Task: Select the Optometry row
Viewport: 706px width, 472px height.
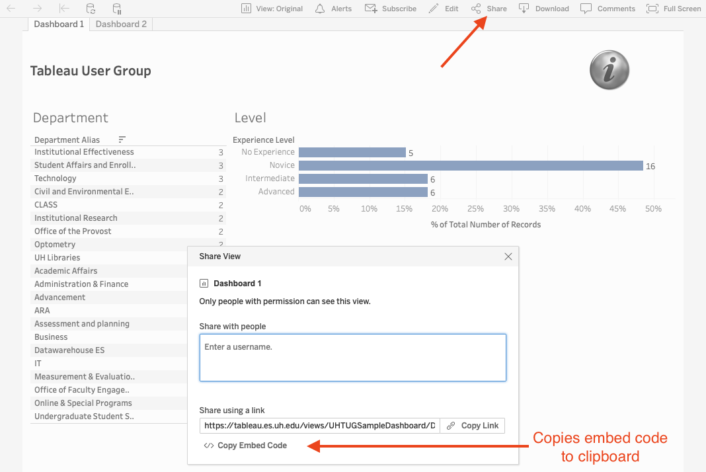Action: pyautogui.click(x=109, y=244)
